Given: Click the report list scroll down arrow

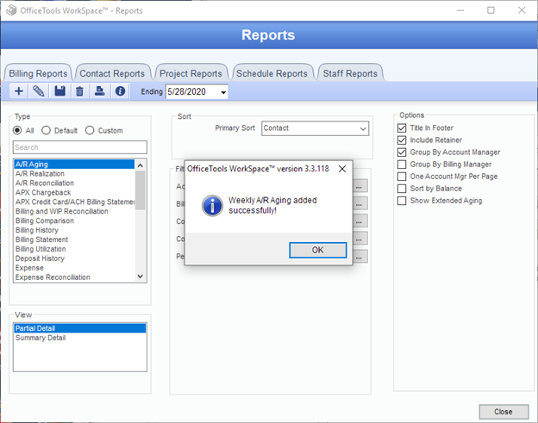Looking at the screenshot, I should coord(140,277).
